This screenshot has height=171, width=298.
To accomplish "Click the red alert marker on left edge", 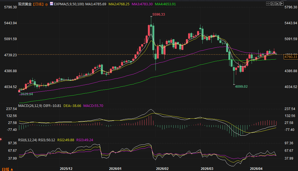I will click(x=1, y=139).
